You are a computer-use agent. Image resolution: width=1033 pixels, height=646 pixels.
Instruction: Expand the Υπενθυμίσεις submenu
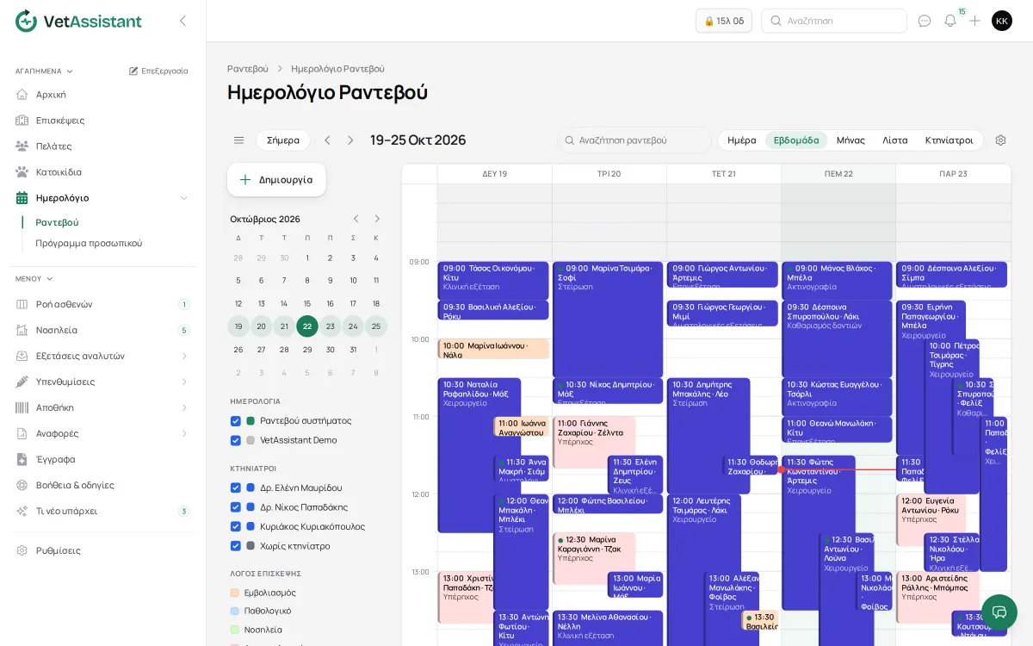click(183, 382)
